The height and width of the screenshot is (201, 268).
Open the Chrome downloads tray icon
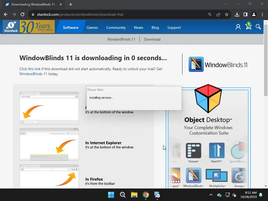coord(237,15)
